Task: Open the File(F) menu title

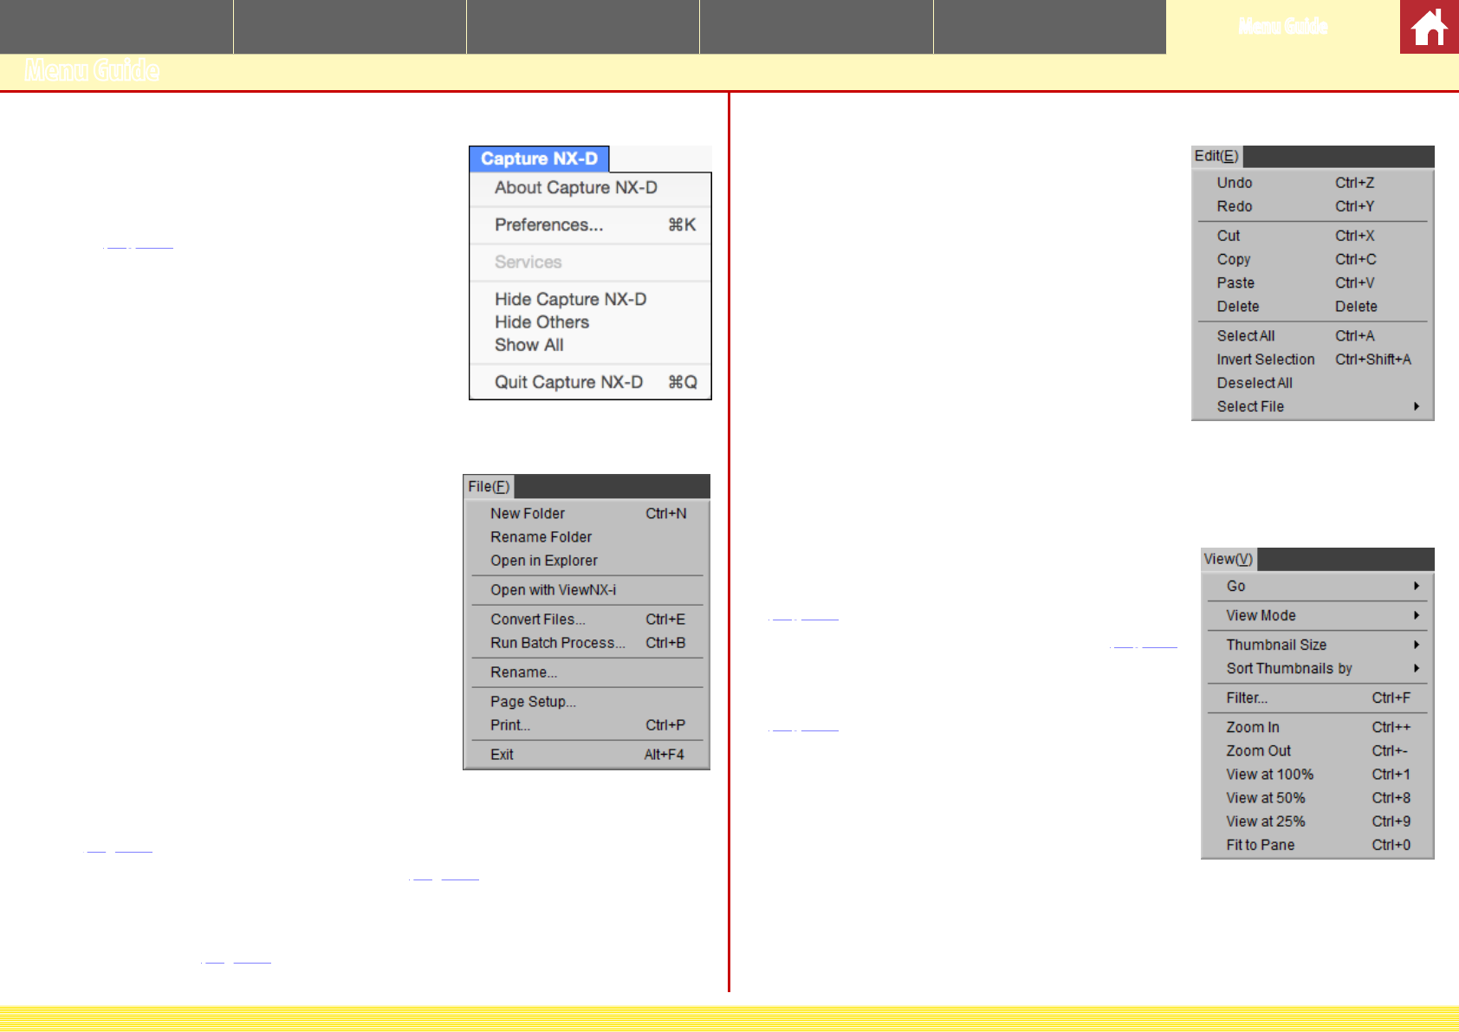Action: tap(489, 486)
